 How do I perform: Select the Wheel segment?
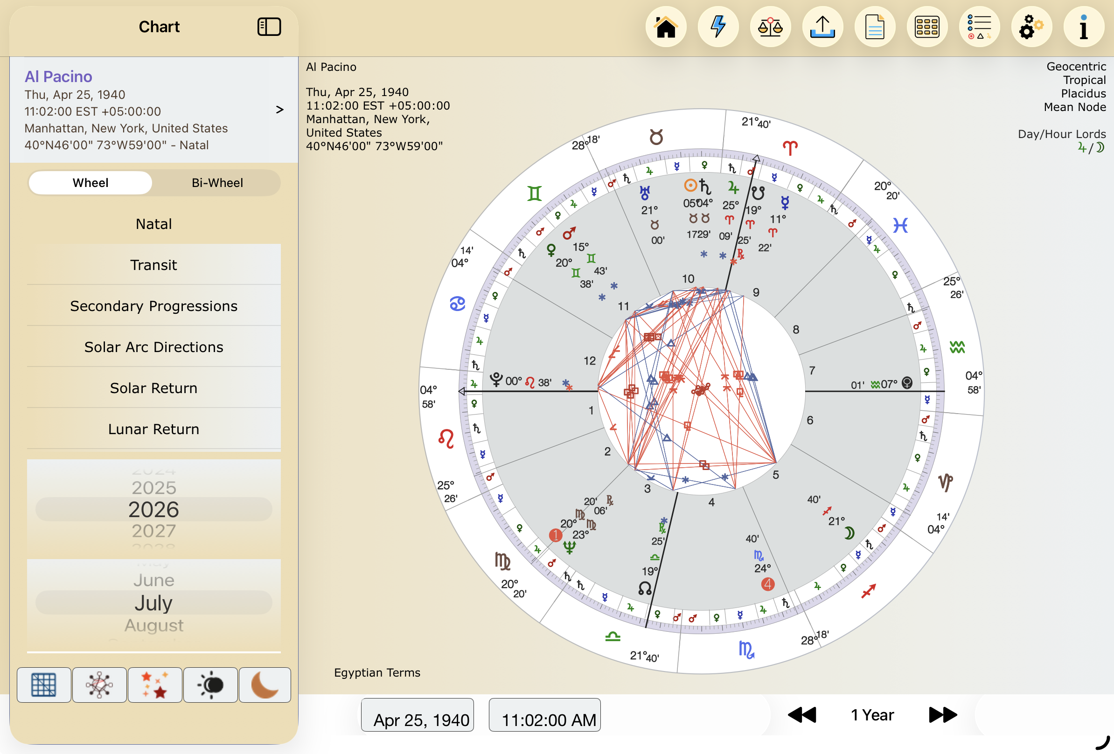pos(91,183)
